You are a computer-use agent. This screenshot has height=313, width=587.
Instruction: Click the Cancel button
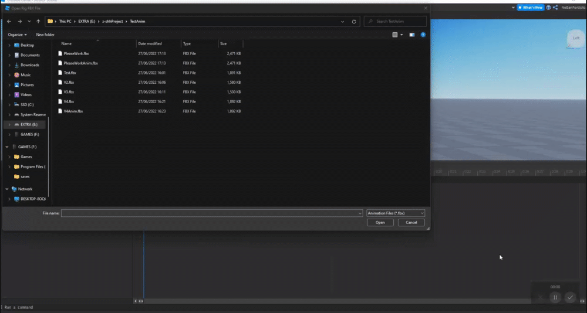tap(411, 223)
